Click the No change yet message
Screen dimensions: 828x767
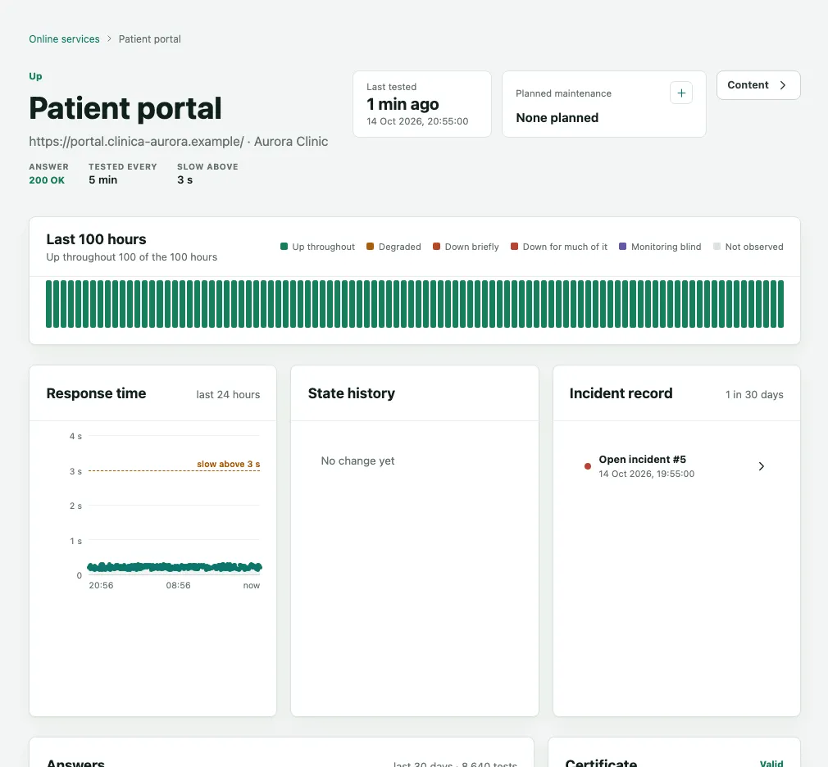click(357, 461)
